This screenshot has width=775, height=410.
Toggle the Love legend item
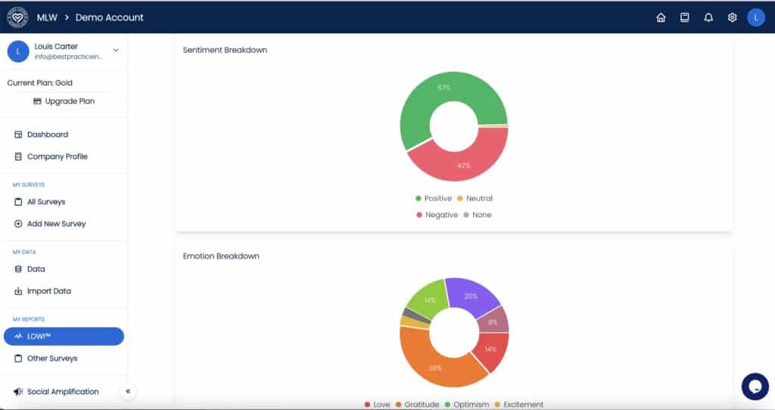[377, 405]
